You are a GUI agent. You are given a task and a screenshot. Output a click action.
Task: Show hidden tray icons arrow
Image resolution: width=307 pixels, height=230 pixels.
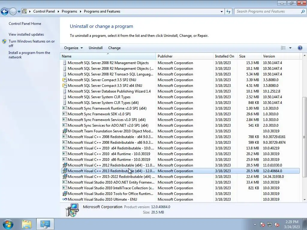pyautogui.click(x=255, y=224)
